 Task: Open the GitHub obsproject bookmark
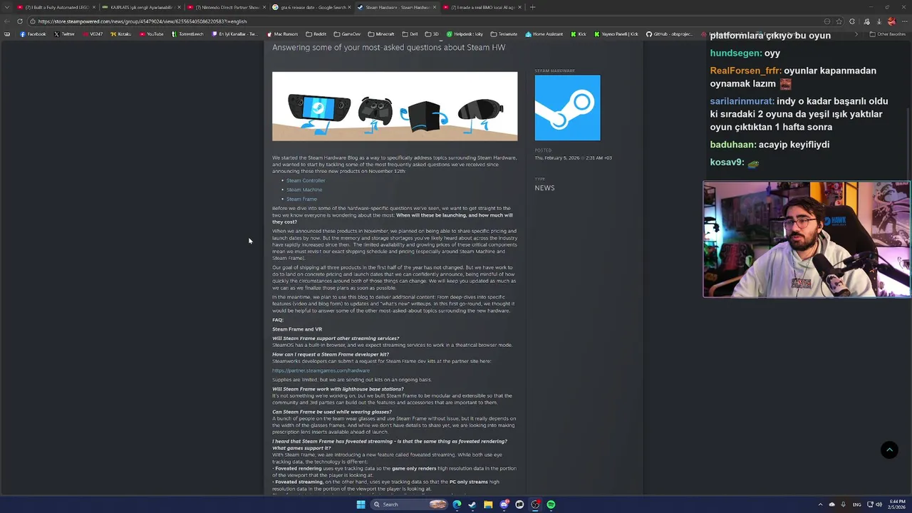(x=670, y=34)
